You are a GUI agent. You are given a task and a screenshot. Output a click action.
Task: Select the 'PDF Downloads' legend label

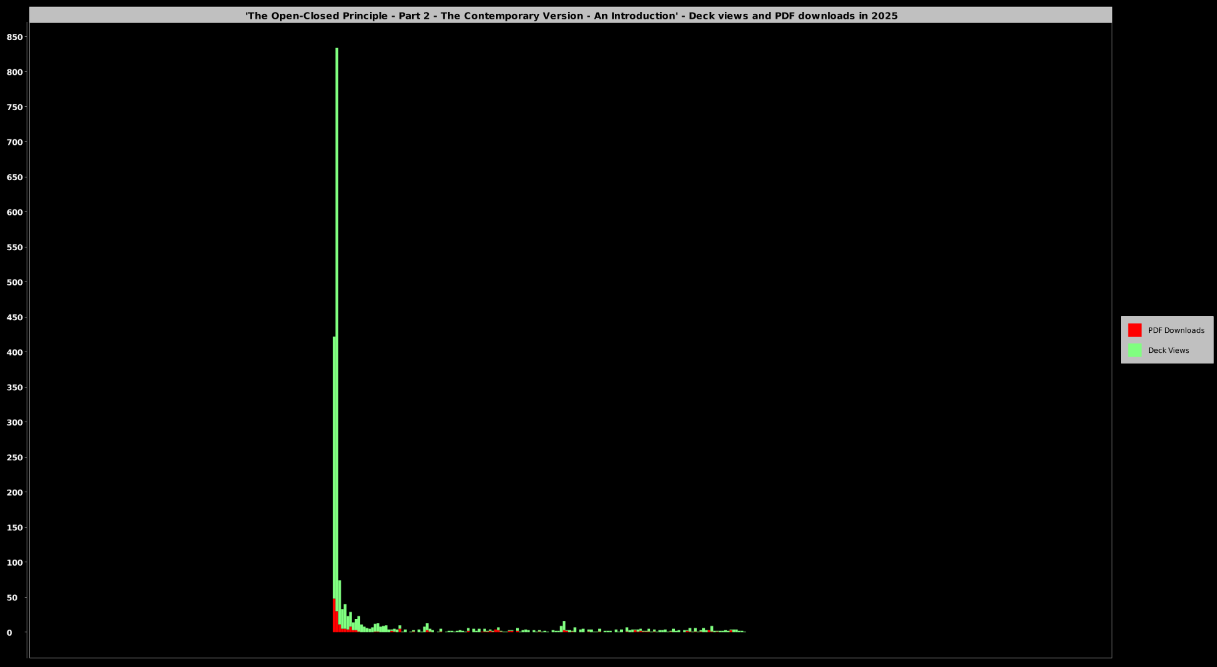point(1176,330)
